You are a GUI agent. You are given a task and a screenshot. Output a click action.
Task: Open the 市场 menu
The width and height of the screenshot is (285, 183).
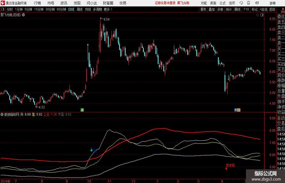[x=51, y=3]
